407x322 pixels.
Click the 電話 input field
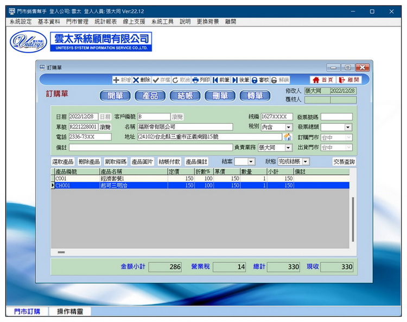tap(90, 137)
